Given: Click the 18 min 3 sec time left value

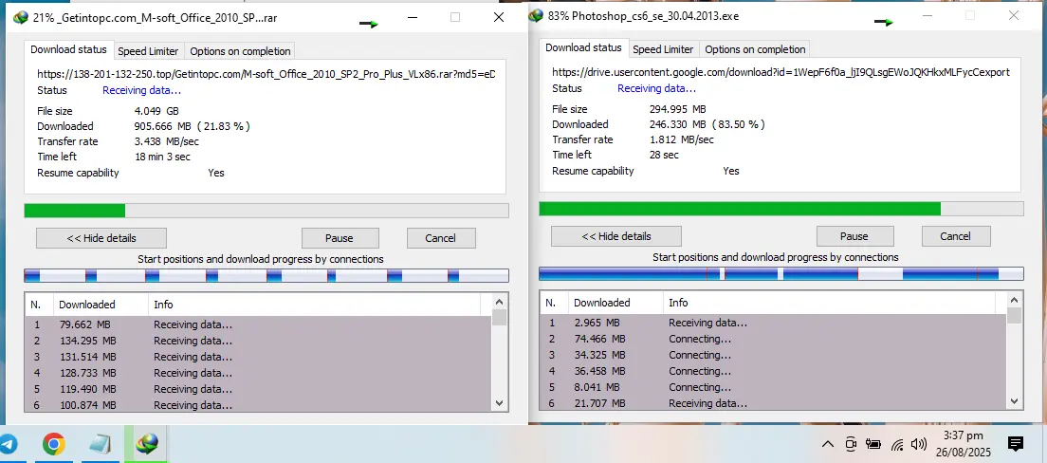Looking at the screenshot, I should tap(162, 157).
